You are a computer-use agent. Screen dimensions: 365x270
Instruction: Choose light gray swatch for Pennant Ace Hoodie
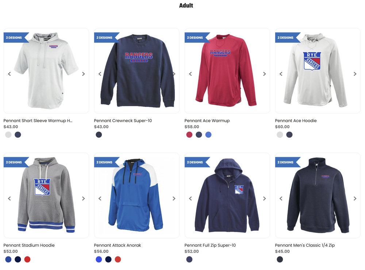coord(280,135)
